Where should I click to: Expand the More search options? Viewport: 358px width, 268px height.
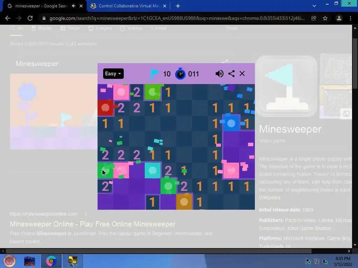[x=158, y=28]
